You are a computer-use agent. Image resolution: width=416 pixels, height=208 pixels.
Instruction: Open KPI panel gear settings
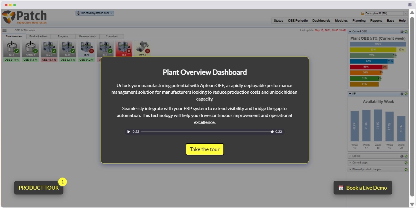click(x=402, y=94)
